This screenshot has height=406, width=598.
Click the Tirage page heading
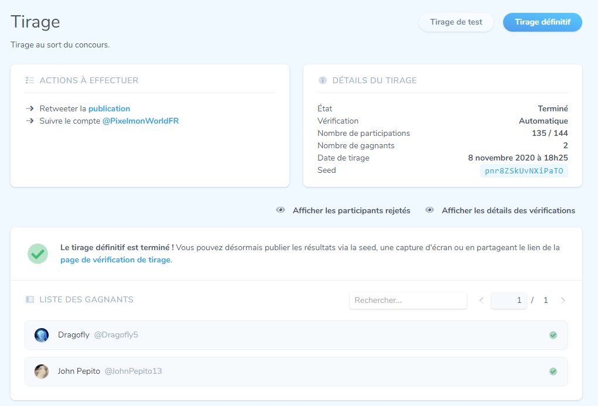35,22
